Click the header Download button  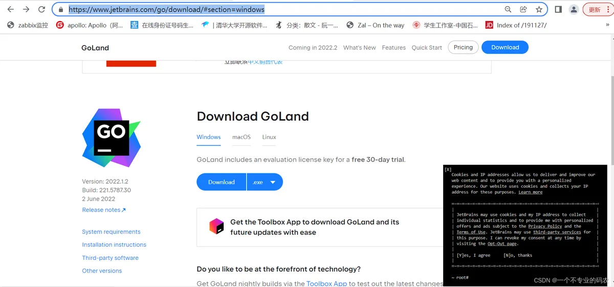click(505, 48)
